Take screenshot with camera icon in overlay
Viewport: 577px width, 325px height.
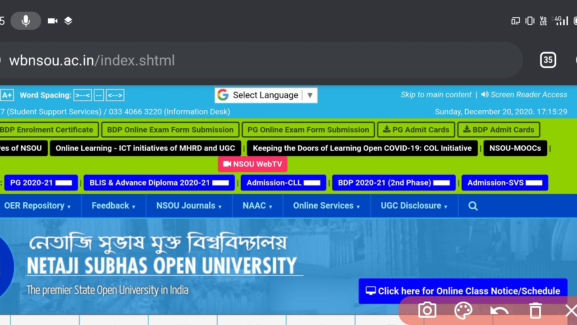(x=427, y=311)
